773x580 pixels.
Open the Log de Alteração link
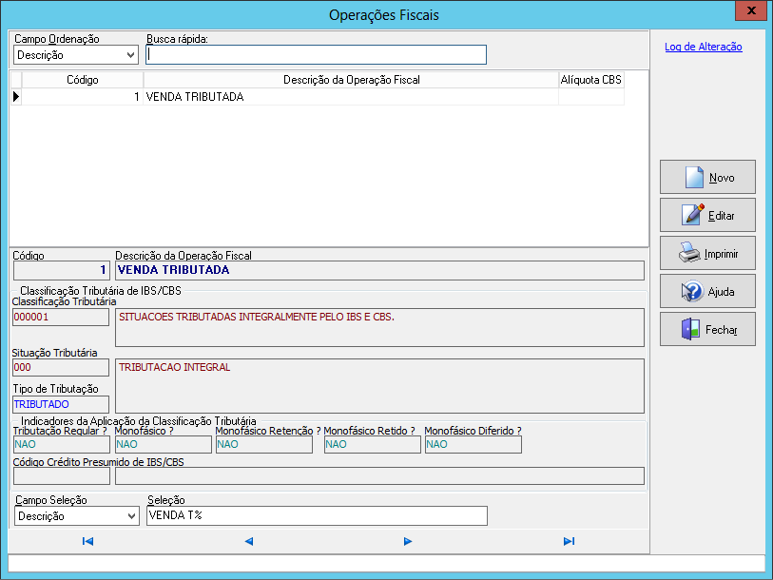click(703, 47)
